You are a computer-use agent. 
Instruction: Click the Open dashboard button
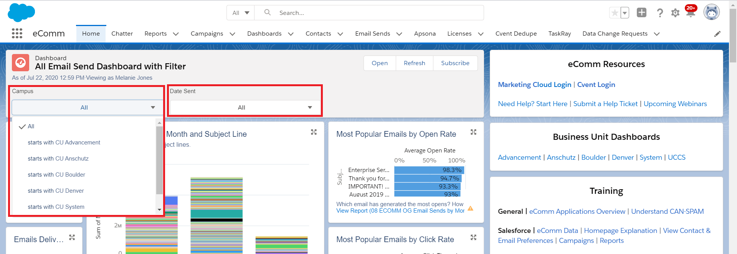pyautogui.click(x=380, y=63)
